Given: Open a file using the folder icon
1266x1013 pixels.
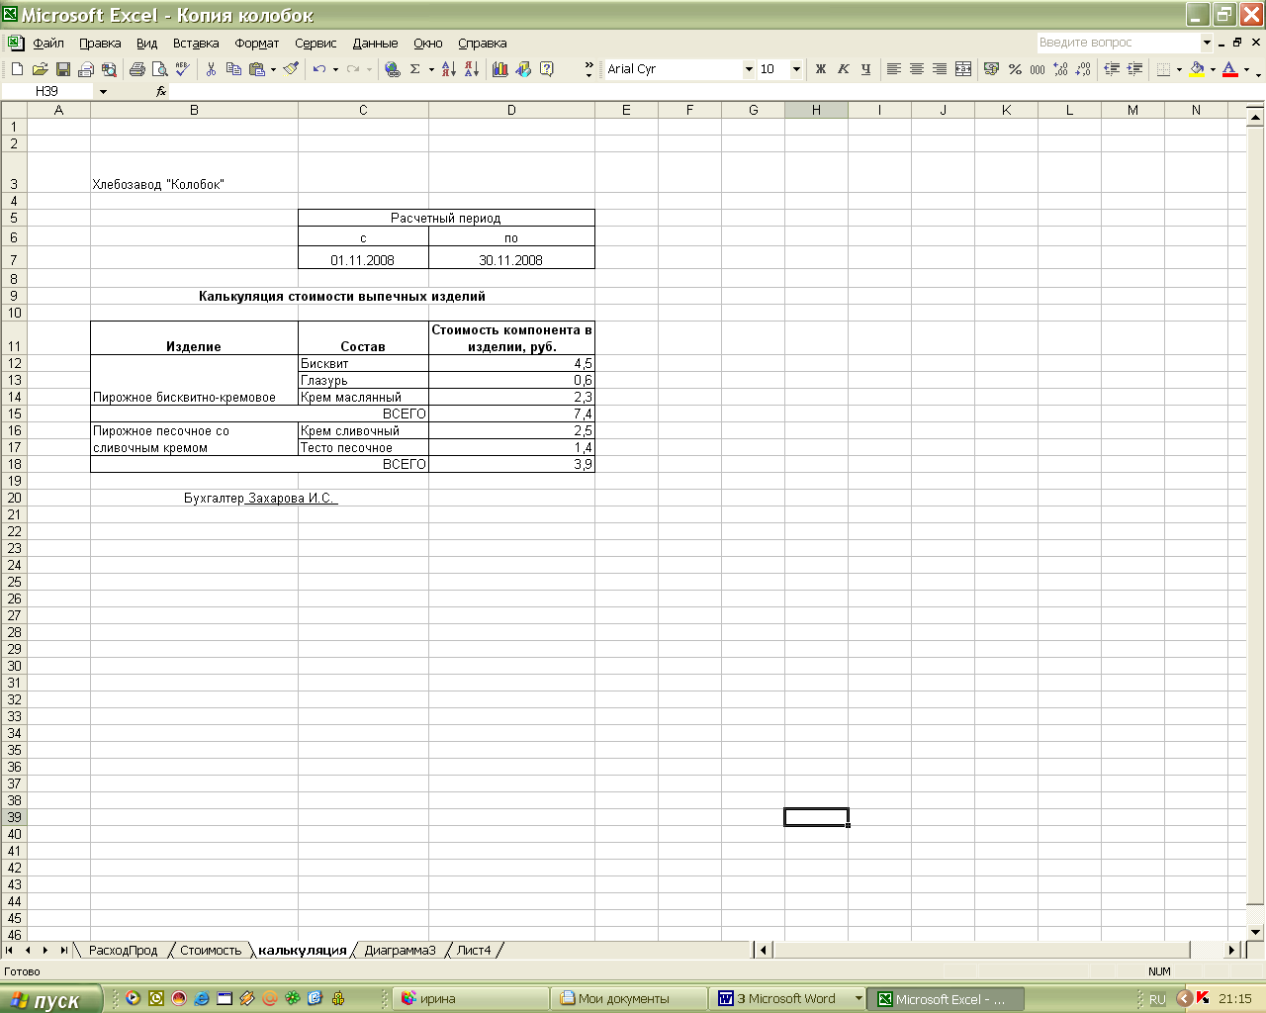Looking at the screenshot, I should coord(40,69).
